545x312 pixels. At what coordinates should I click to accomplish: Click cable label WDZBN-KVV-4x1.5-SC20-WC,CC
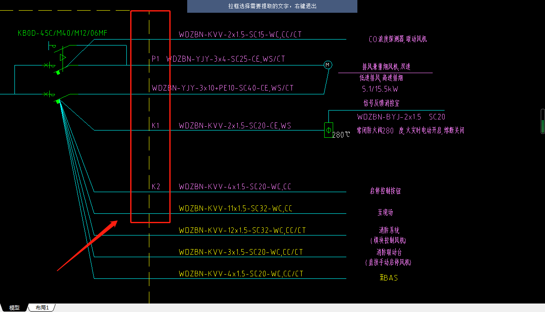point(235,187)
